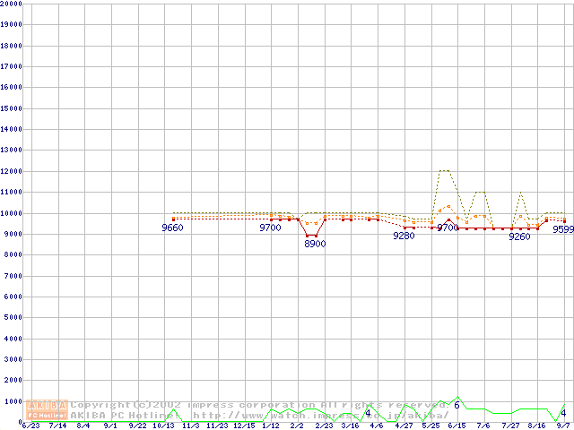Click the 20000 y-axis label
Viewport: 574px width, 430px height.
[12, 4]
